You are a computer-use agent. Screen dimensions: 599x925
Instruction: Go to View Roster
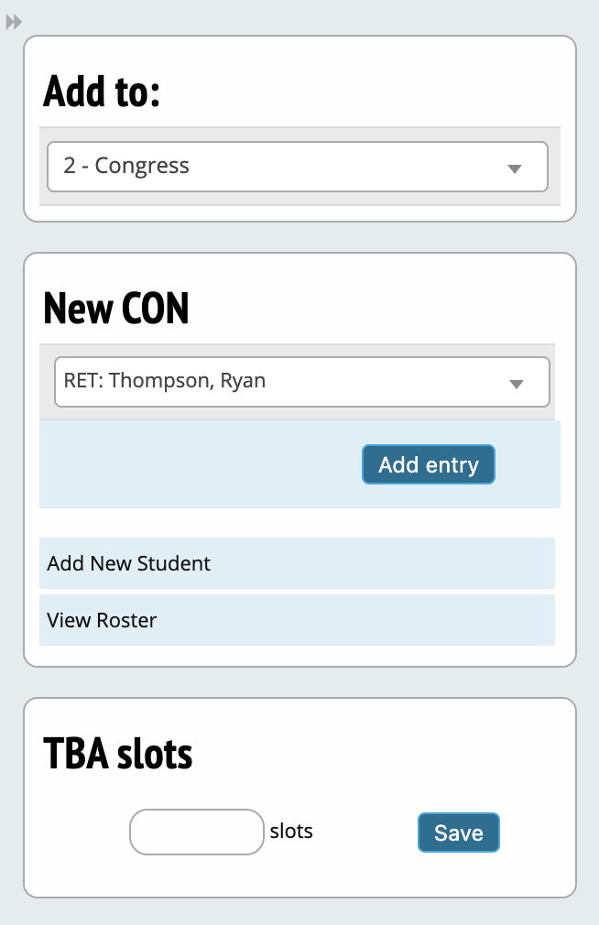coord(103,620)
